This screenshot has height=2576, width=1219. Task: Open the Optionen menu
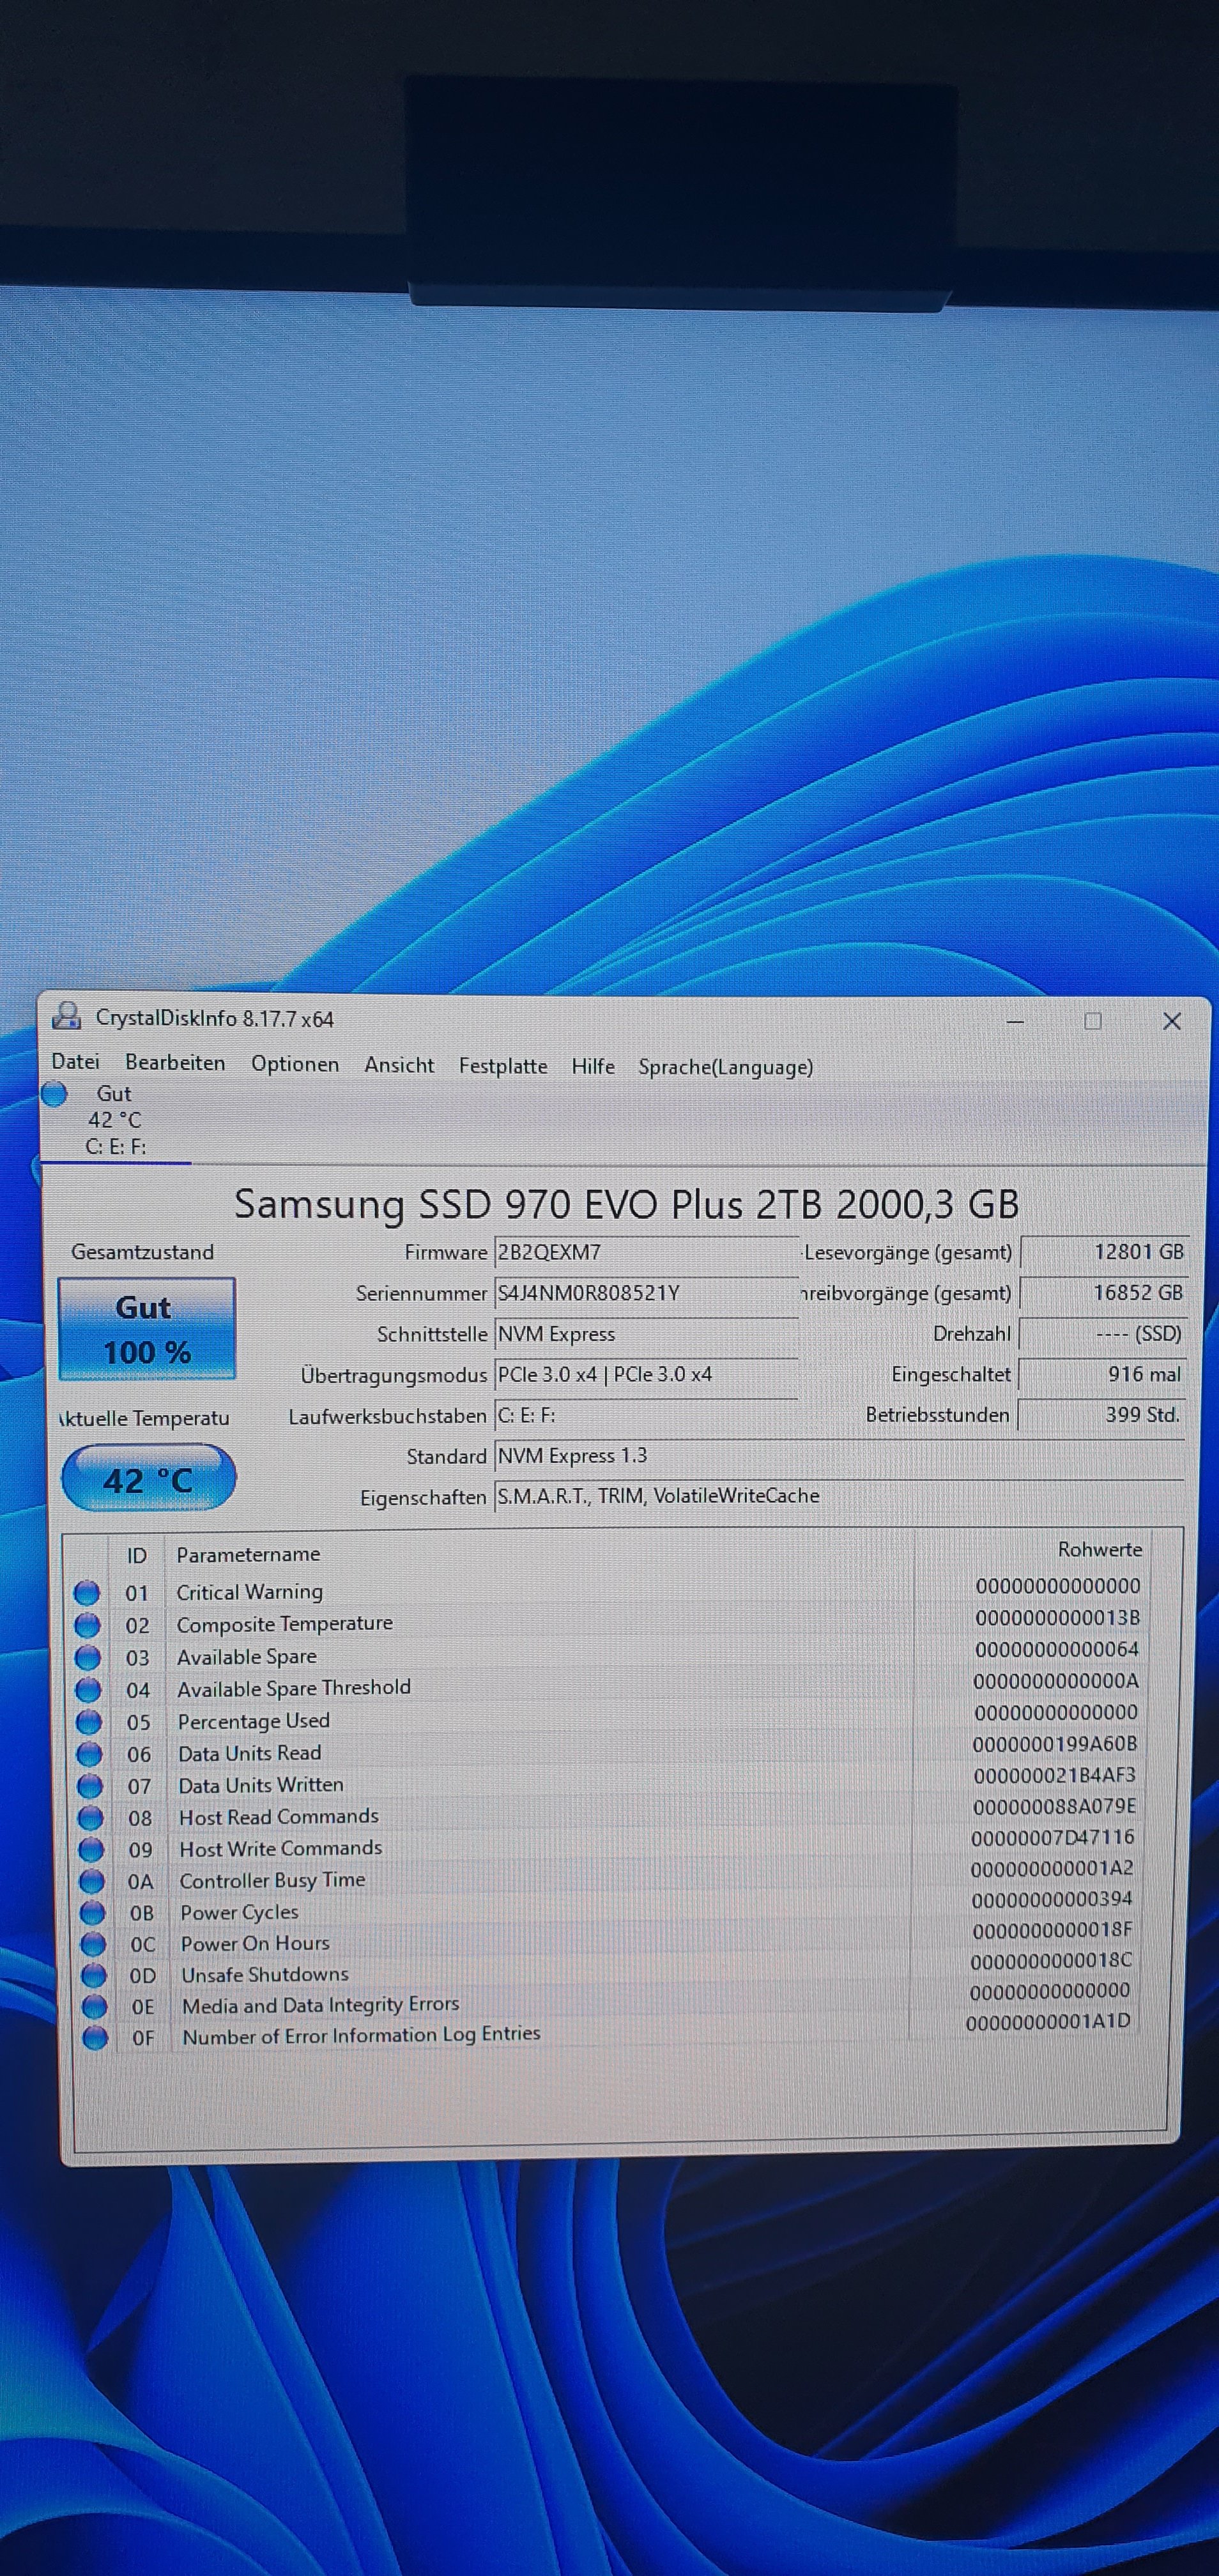coord(295,1064)
